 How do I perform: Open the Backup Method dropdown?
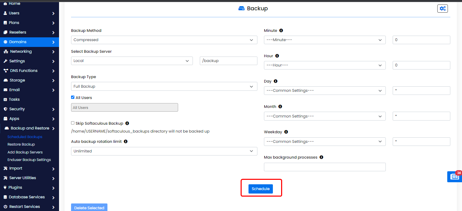[x=164, y=40]
